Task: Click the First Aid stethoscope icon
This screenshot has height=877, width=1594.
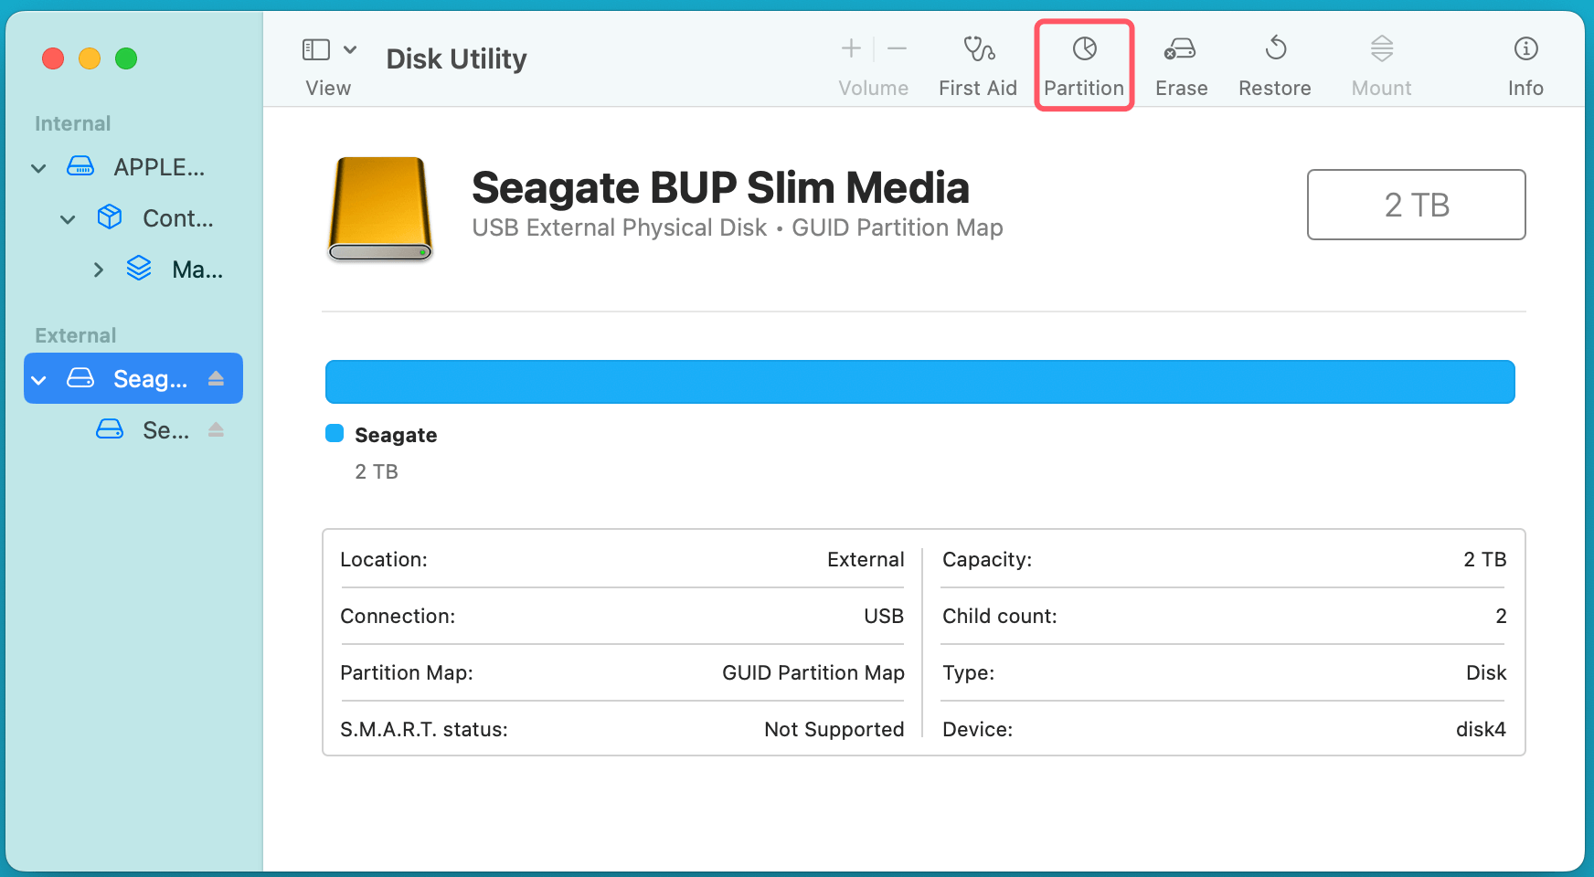Action: [978, 49]
